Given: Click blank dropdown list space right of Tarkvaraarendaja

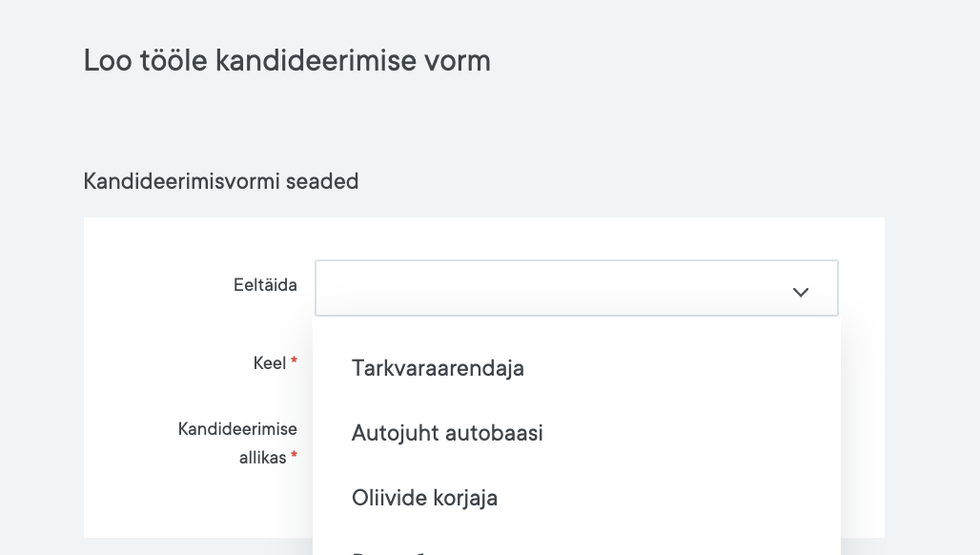Looking at the screenshot, I should [x=677, y=368].
